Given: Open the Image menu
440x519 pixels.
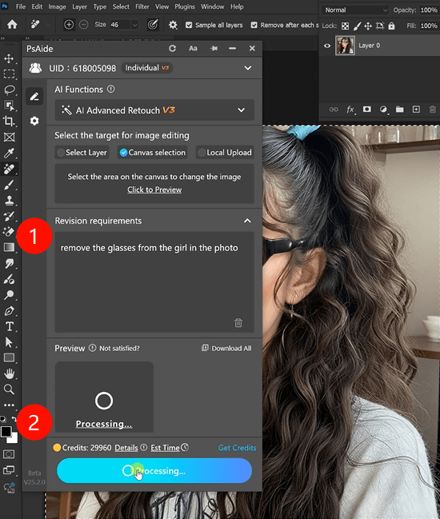Looking at the screenshot, I should click(57, 6).
